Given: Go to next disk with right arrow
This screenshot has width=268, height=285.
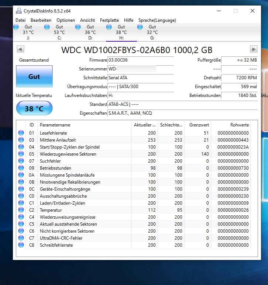Looking at the screenshot, I should pos(254,49).
